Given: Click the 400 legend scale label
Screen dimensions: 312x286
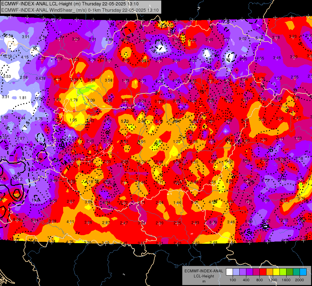Looking at the screenshot, I should point(246,280).
